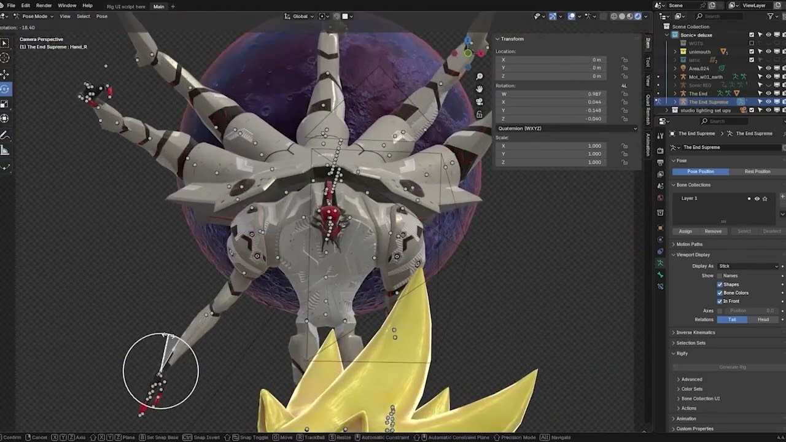Screen dimensions: 786x442
Task: Open the Render properties tab icon
Action: click(x=660, y=150)
